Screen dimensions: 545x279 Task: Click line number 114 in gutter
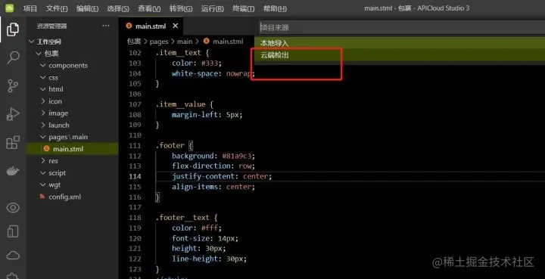[x=135, y=176]
